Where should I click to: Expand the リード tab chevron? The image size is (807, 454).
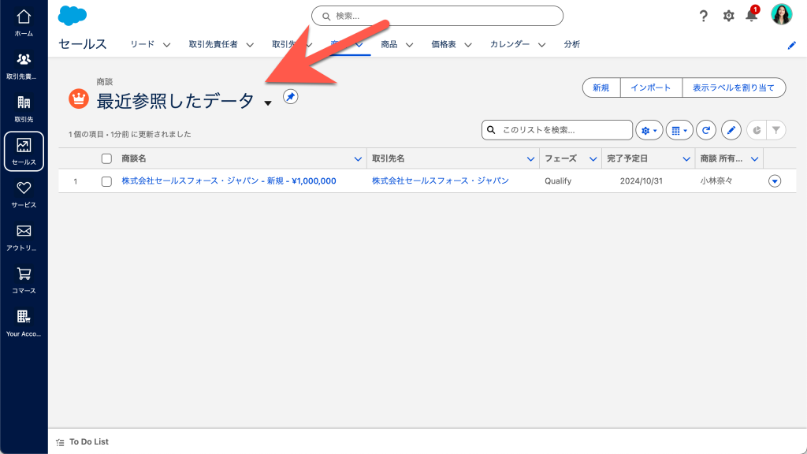click(166, 45)
